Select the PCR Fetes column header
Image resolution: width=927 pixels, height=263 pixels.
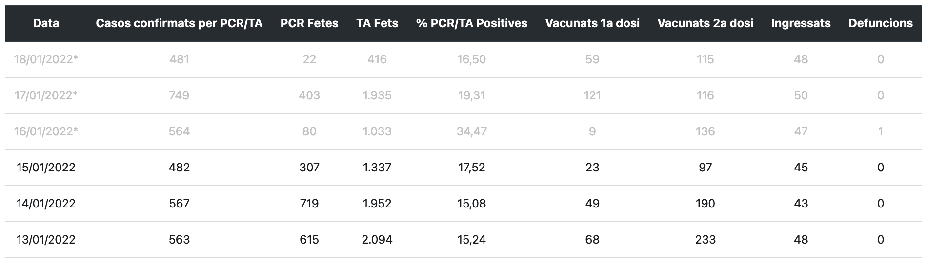[x=309, y=23]
